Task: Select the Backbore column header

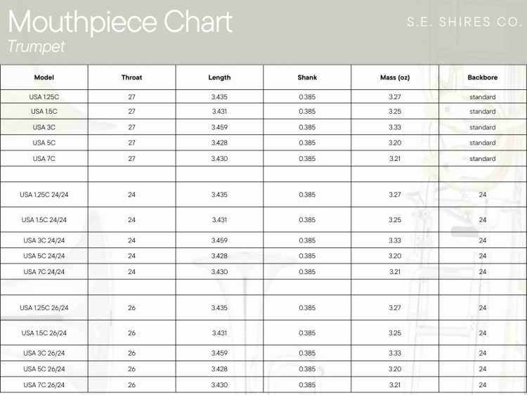Action: click(x=483, y=77)
